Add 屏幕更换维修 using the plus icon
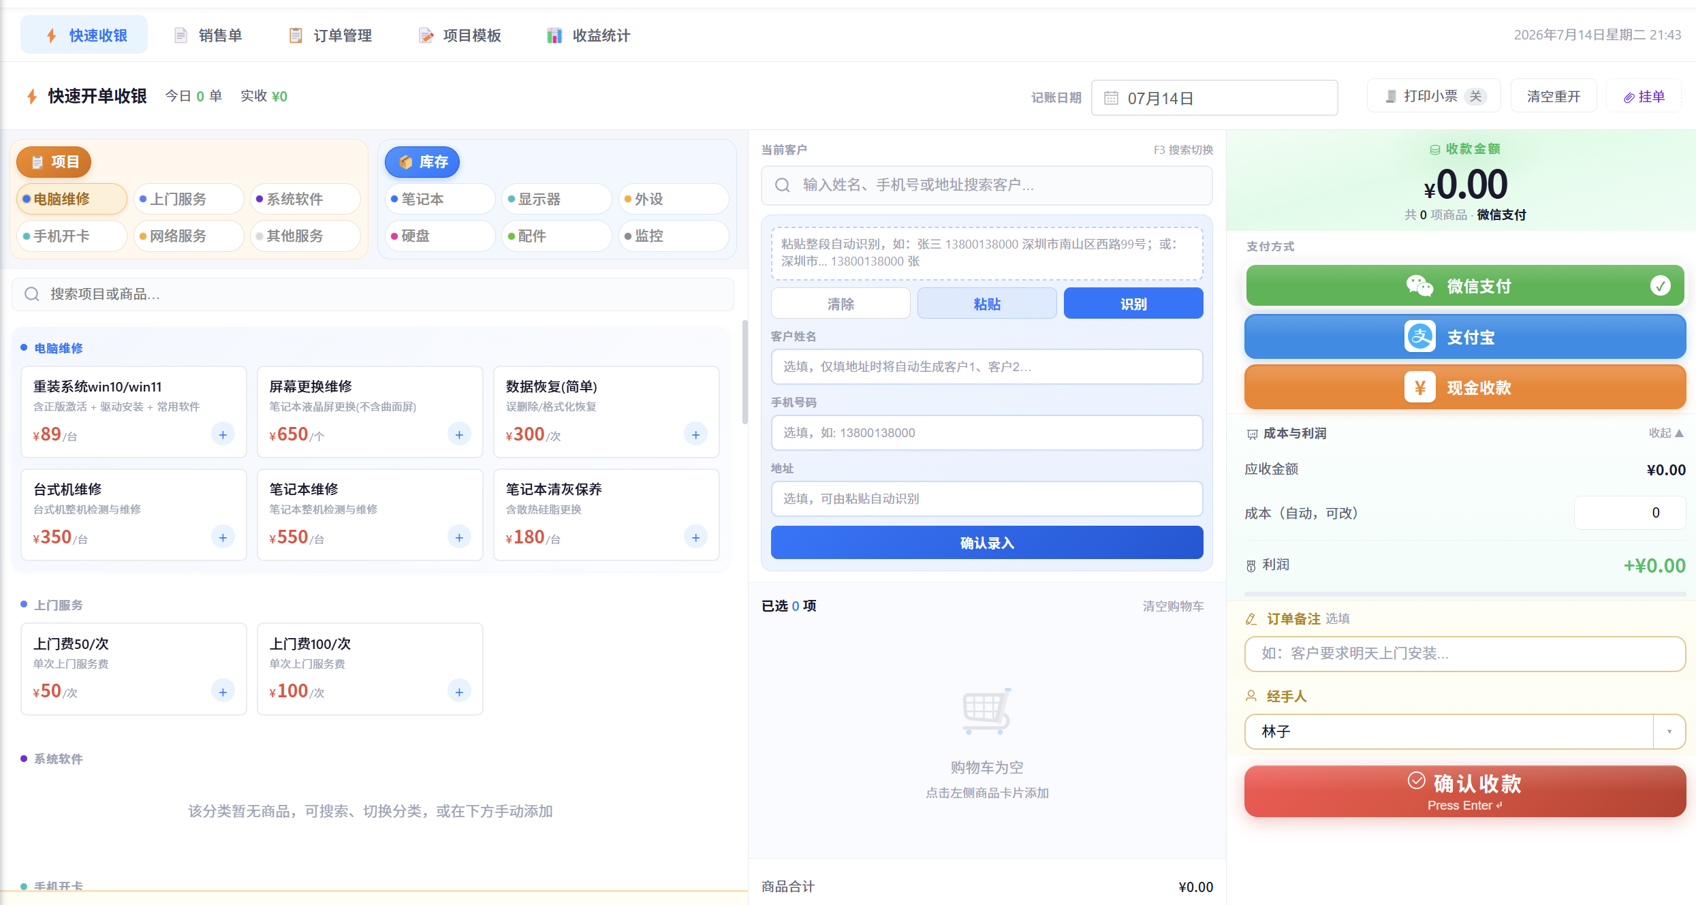This screenshot has width=1696, height=905. click(x=459, y=434)
